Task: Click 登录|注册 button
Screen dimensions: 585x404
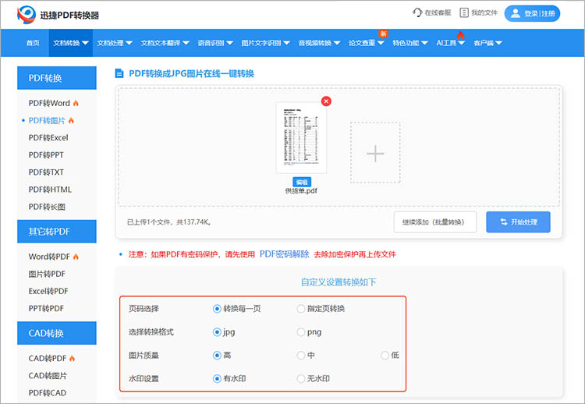Action: pyautogui.click(x=532, y=13)
